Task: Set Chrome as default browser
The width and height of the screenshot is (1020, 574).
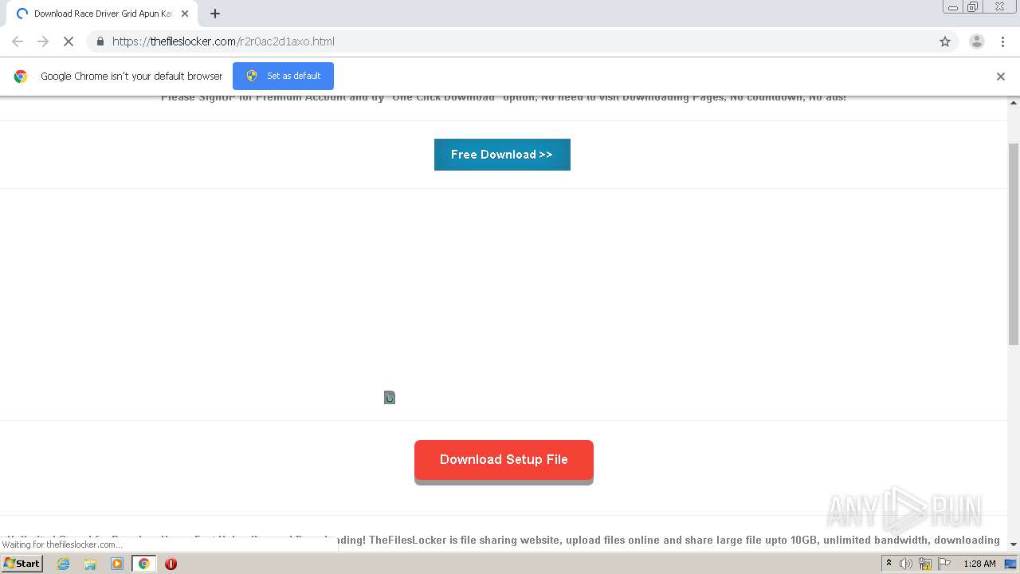Action: tap(283, 76)
